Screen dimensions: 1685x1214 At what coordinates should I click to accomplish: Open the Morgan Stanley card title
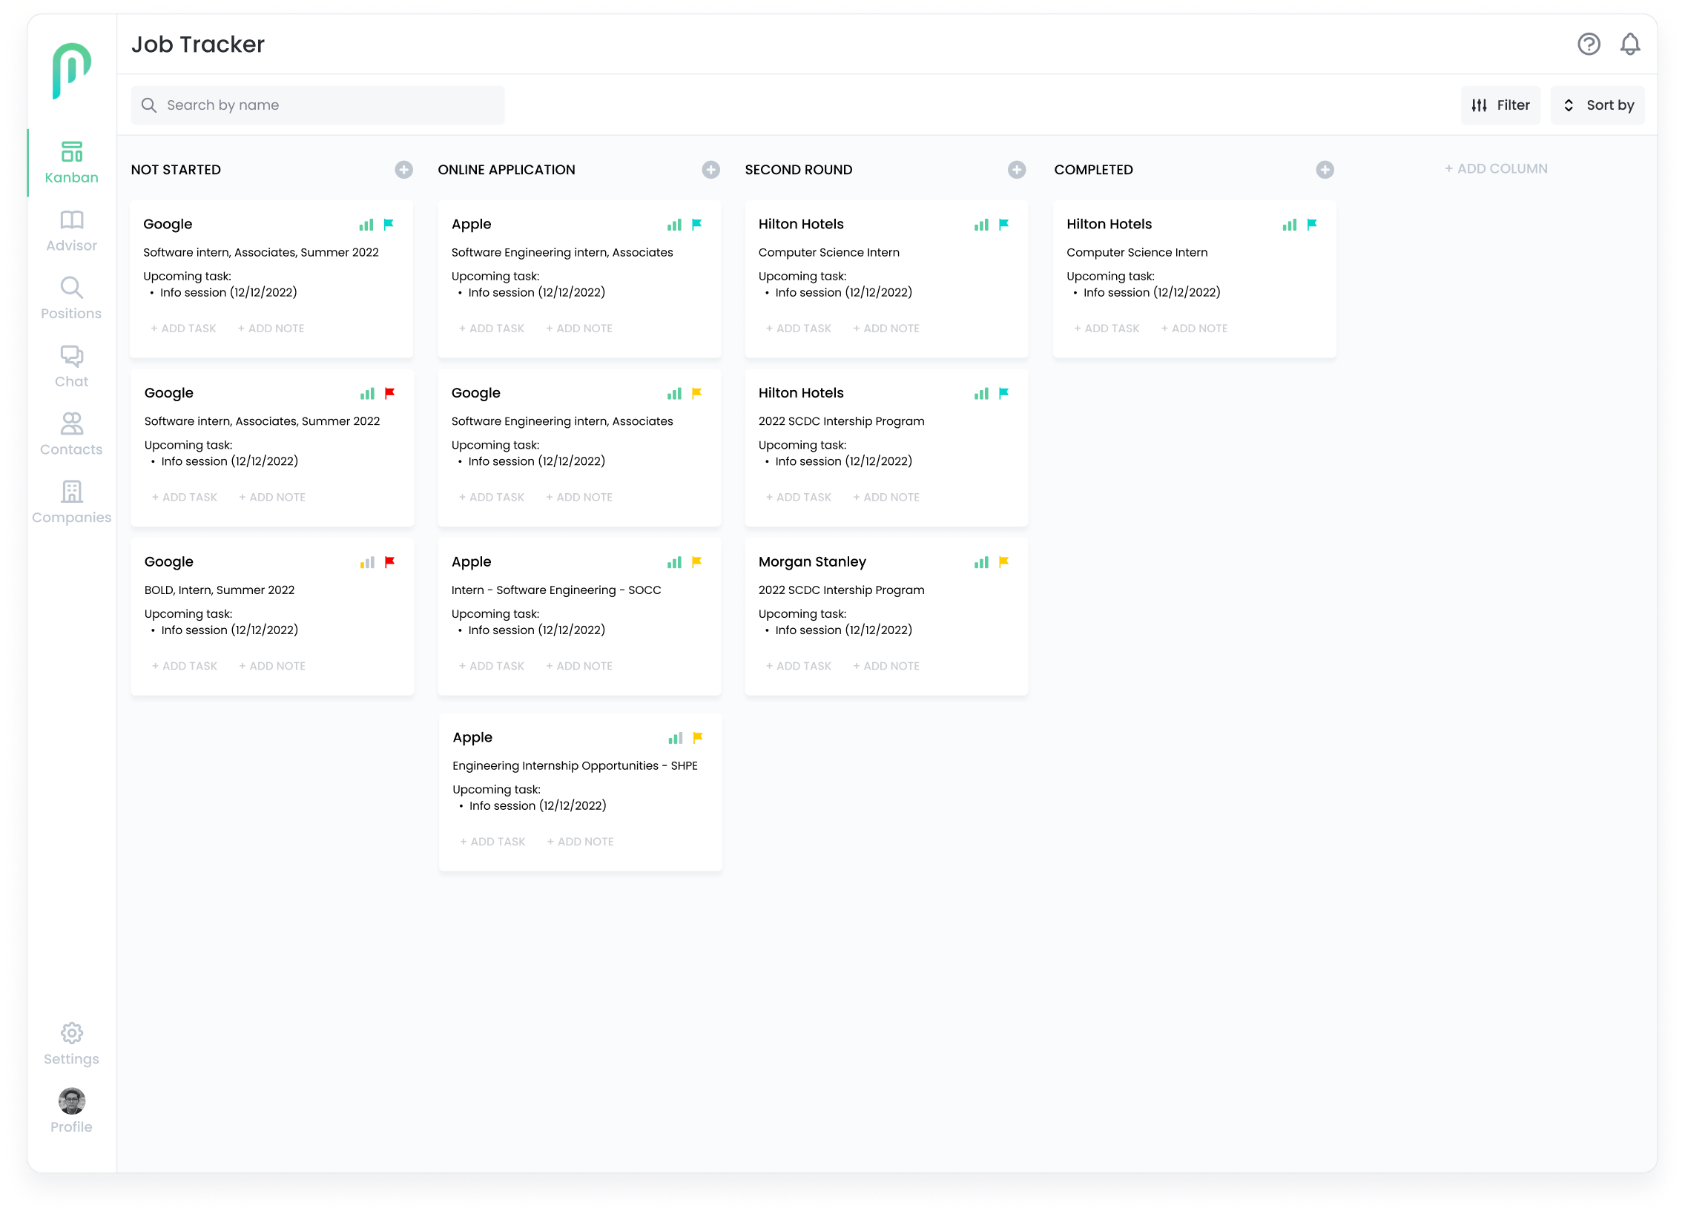pos(811,561)
